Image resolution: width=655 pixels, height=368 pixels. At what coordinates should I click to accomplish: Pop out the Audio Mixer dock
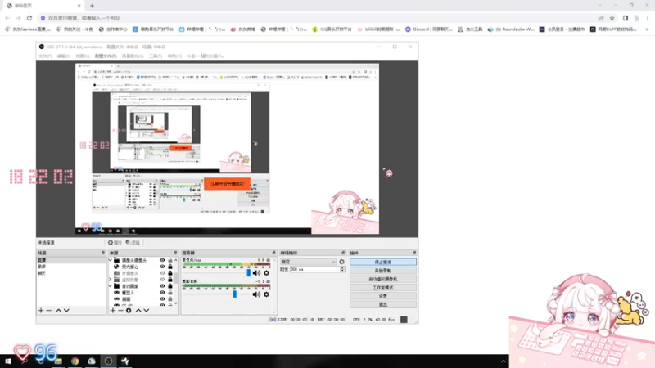[273, 253]
